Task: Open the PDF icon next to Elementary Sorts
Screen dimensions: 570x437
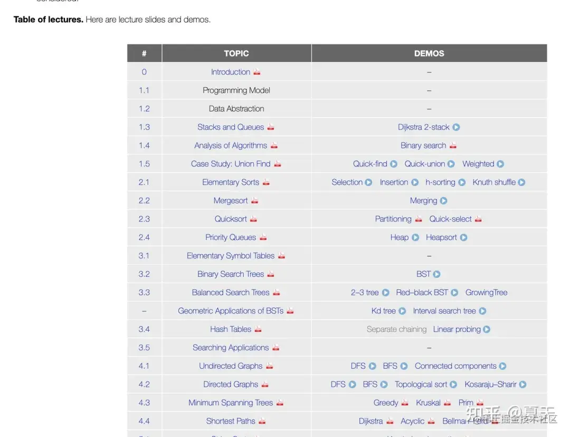Action: tap(266, 182)
